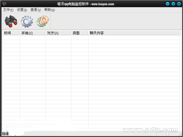
Task: Click the 本地QQ column header
Action: pyautogui.click(x=32, y=33)
